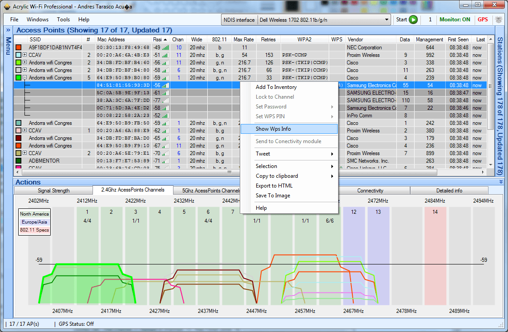This screenshot has height=332, width=508.
Task: Choose Show Wps Info
Action: [289, 129]
